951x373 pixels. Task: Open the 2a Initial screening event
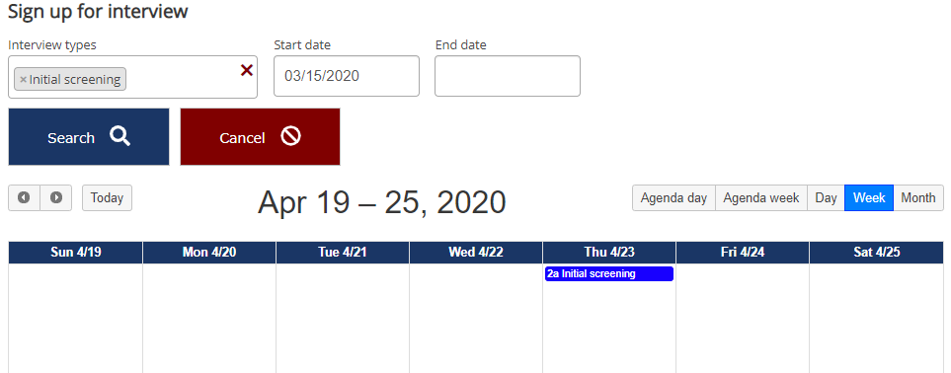click(609, 273)
